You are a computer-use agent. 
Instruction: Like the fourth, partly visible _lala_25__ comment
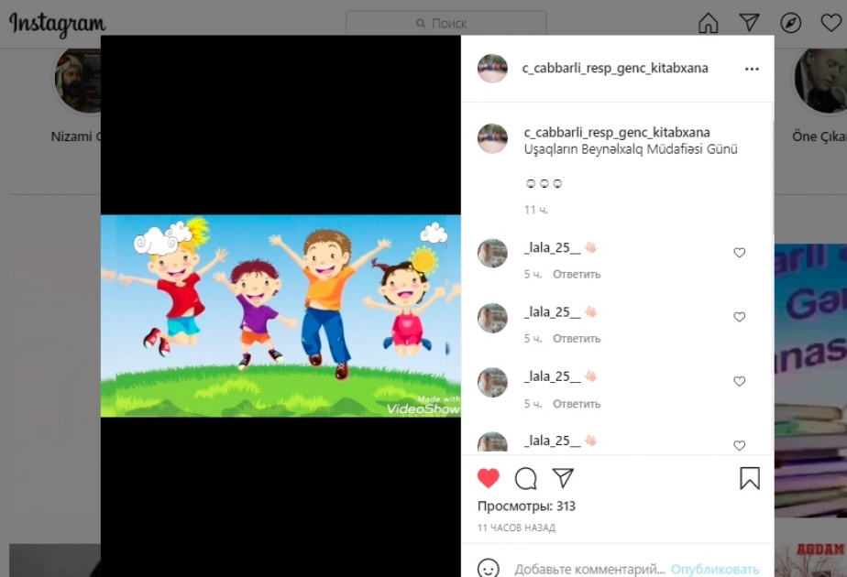point(739,445)
